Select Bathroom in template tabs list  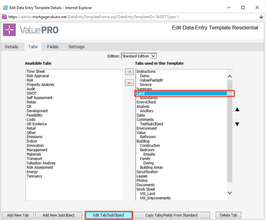[147, 137]
